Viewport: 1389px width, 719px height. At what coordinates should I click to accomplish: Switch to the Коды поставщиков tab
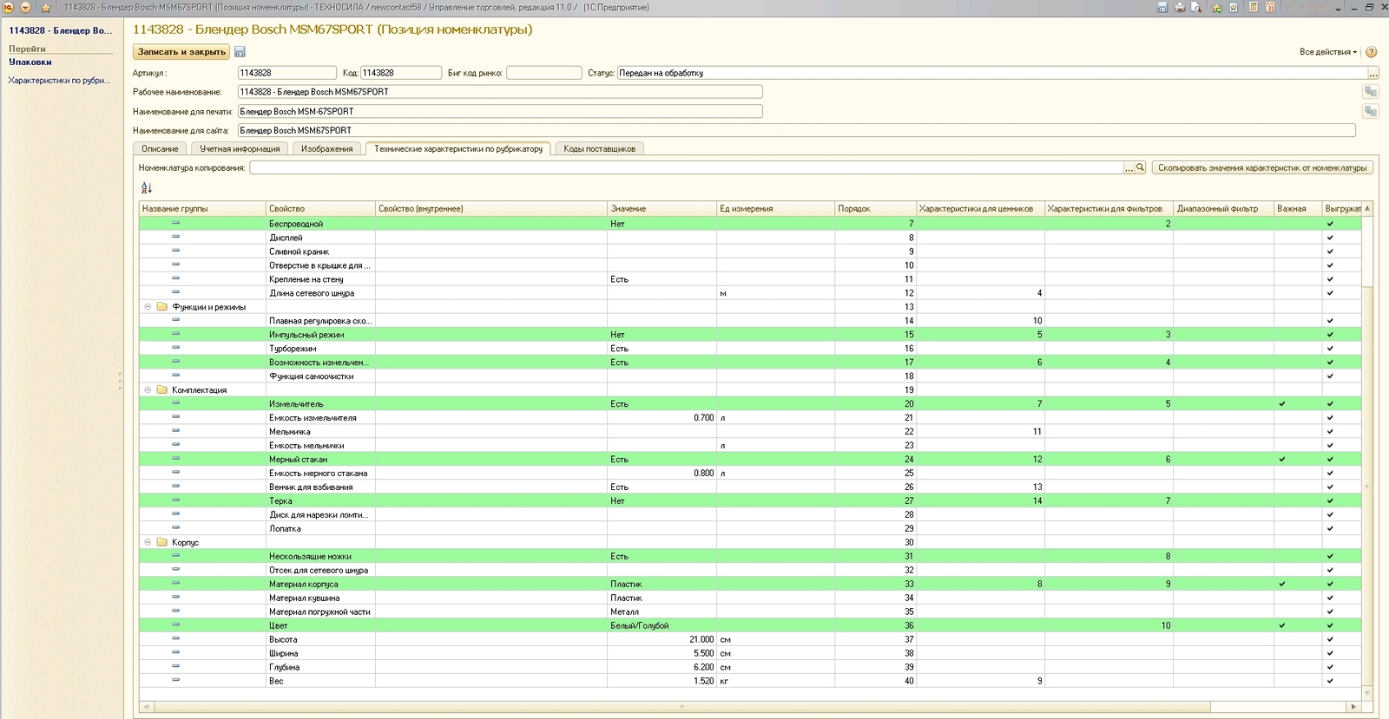[x=599, y=149]
